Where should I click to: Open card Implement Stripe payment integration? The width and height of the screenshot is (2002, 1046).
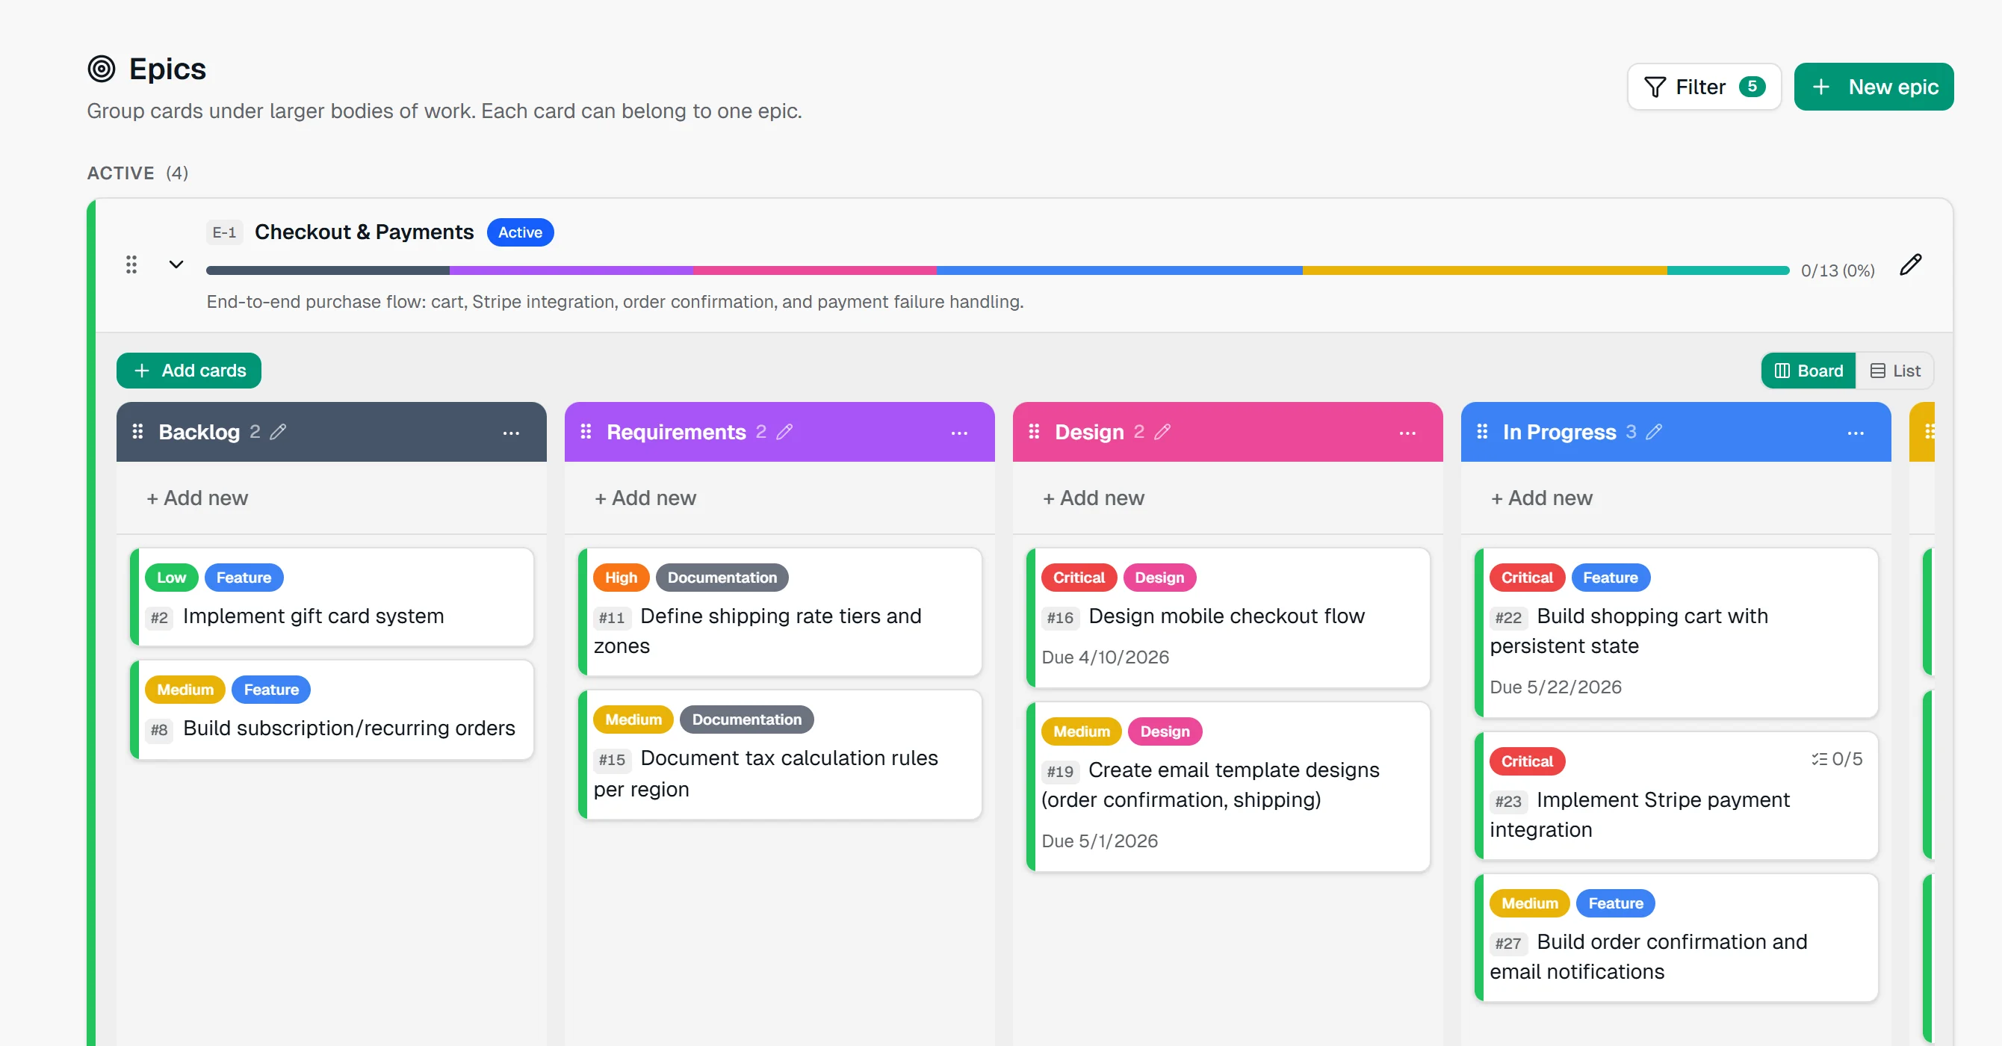[1676, 796]
